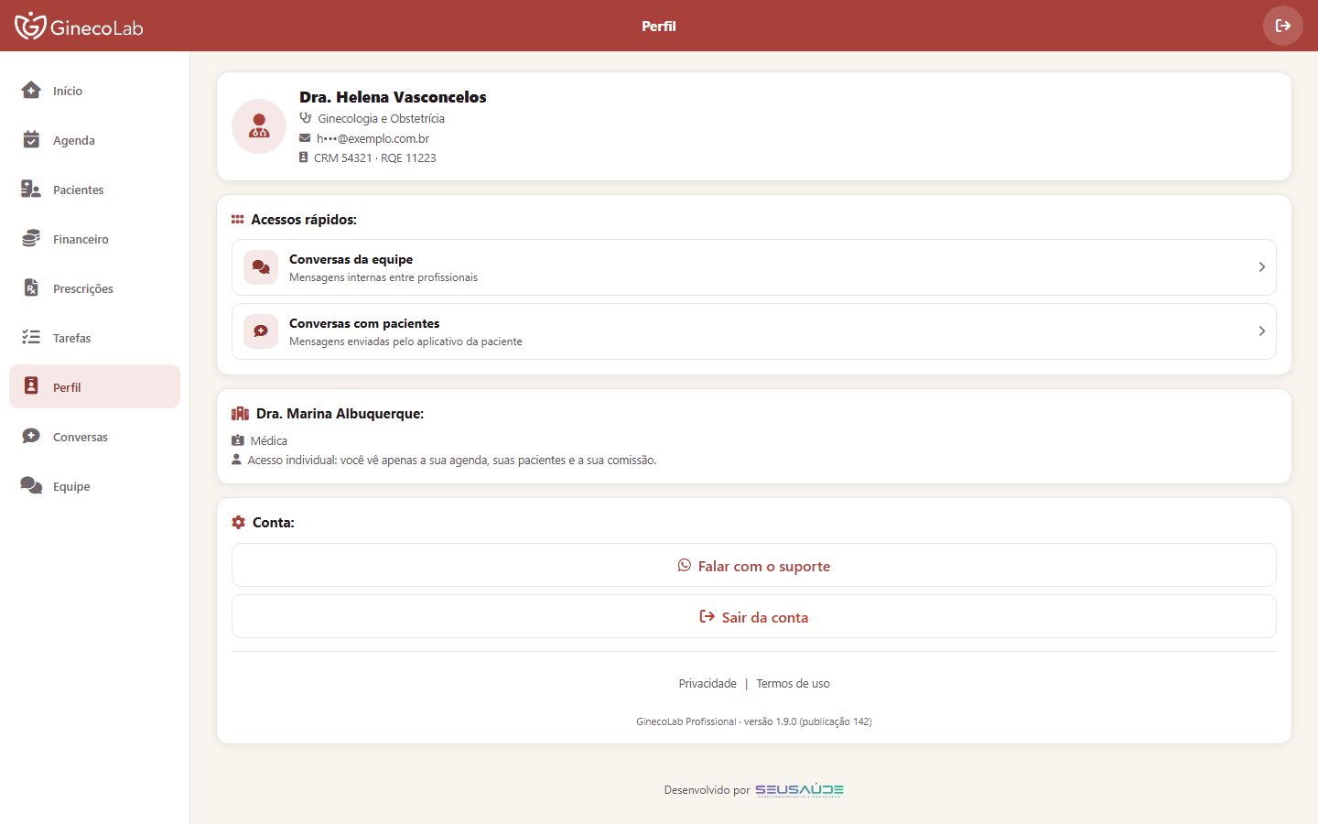Click the Conta gear icon
Image resolution: width=1318 pixels, height=824 pixels.
(238, 522)
